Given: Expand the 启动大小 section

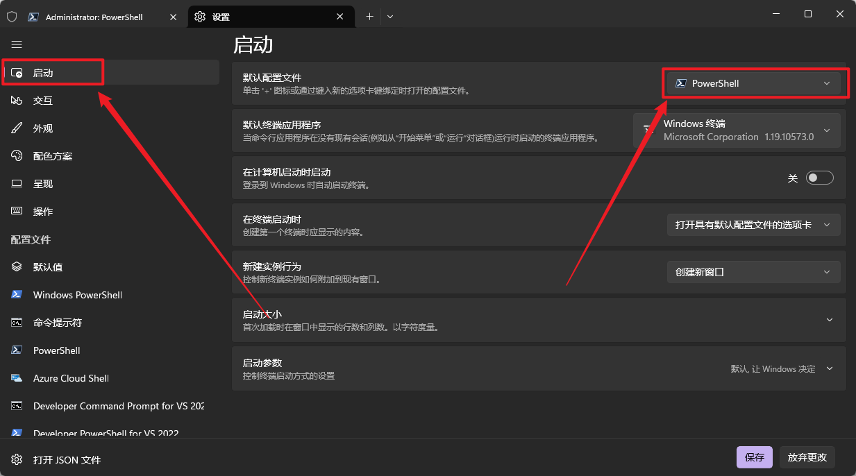Looking at the screenshot, I should [829, 320].
